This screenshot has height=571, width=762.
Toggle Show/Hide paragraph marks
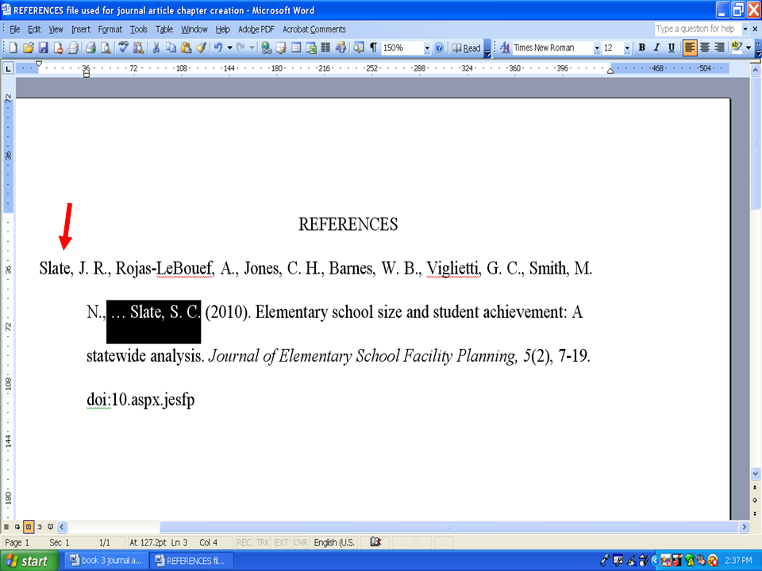point(373,48)
